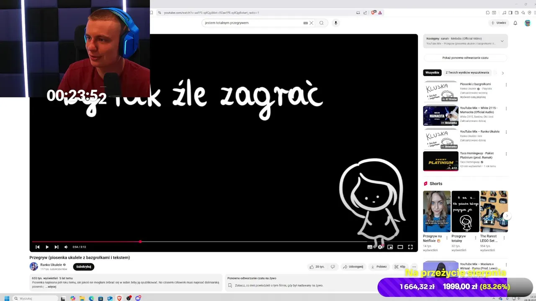Enter fullscreen video mode
Screen dimensions: 536x301
coord(410,247)
